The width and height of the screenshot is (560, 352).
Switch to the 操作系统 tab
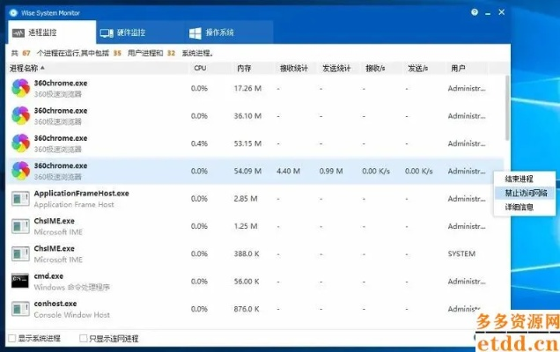(229, 33)
